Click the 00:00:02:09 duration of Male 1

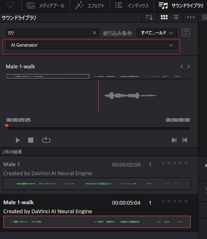(x=126, y=165)
